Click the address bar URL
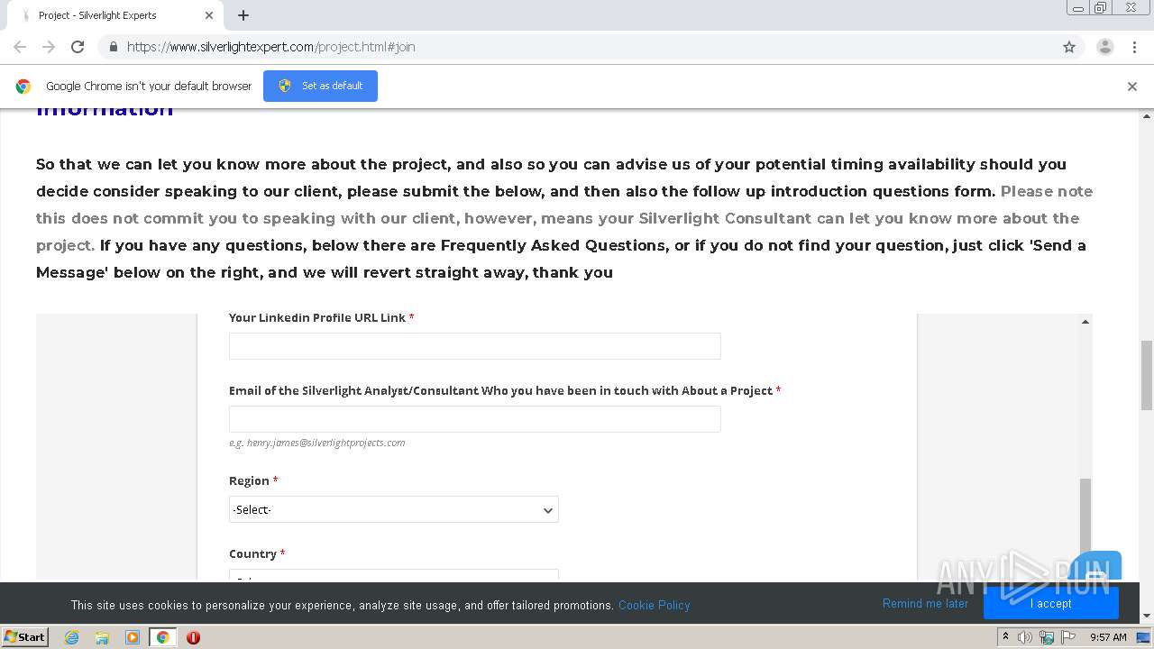Screen dimensions: 1154x649 click(270, 47)
